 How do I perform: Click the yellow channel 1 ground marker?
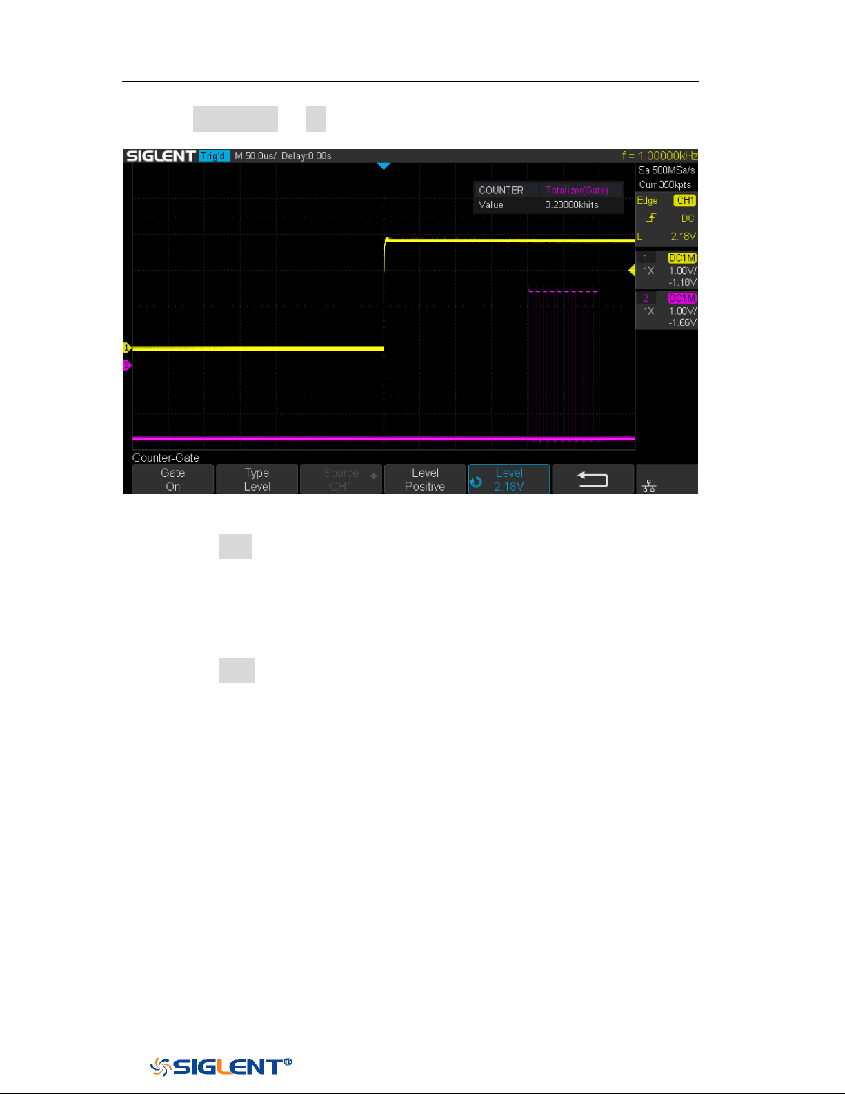coord(127,348)
